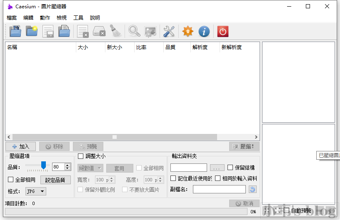Open the 工具 menu
Image resolution: width=340 pixels, height=220 pixels.
(x=78, y=18)
